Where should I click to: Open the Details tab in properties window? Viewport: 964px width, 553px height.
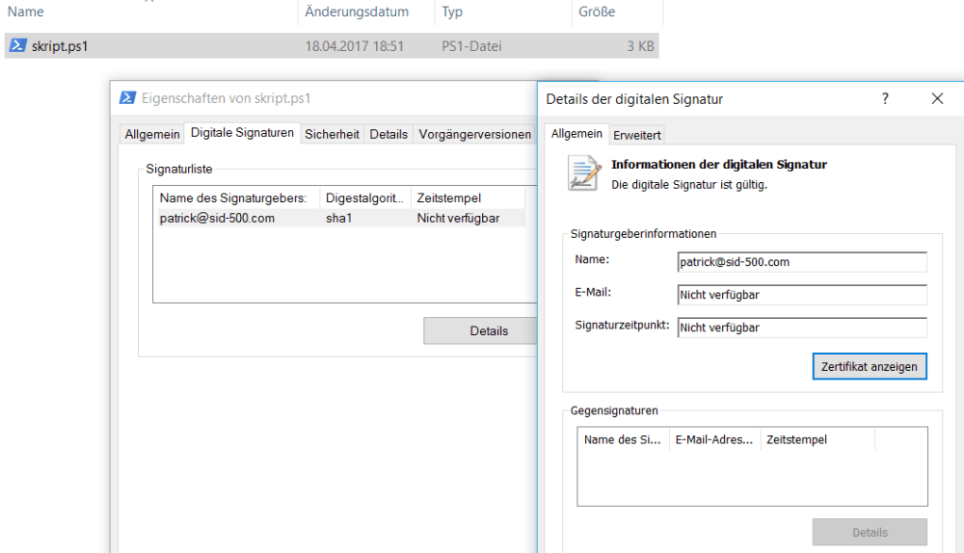click(388, 135)
